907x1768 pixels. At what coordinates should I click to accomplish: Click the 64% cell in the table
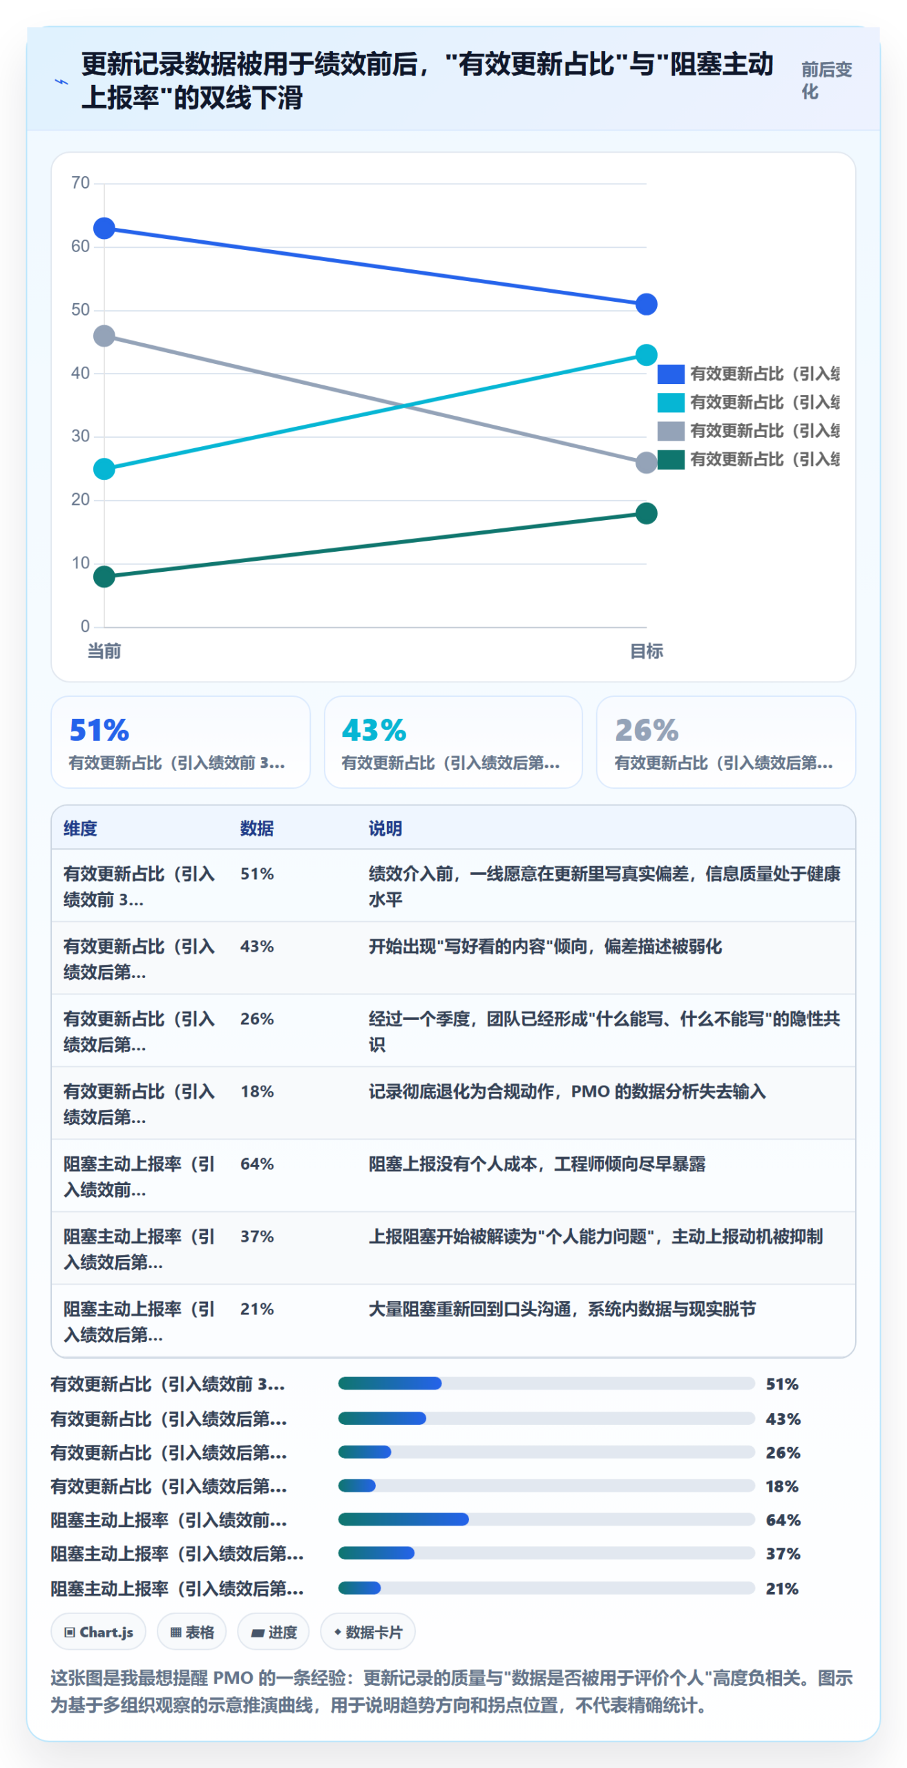[x=256, y=1164]
